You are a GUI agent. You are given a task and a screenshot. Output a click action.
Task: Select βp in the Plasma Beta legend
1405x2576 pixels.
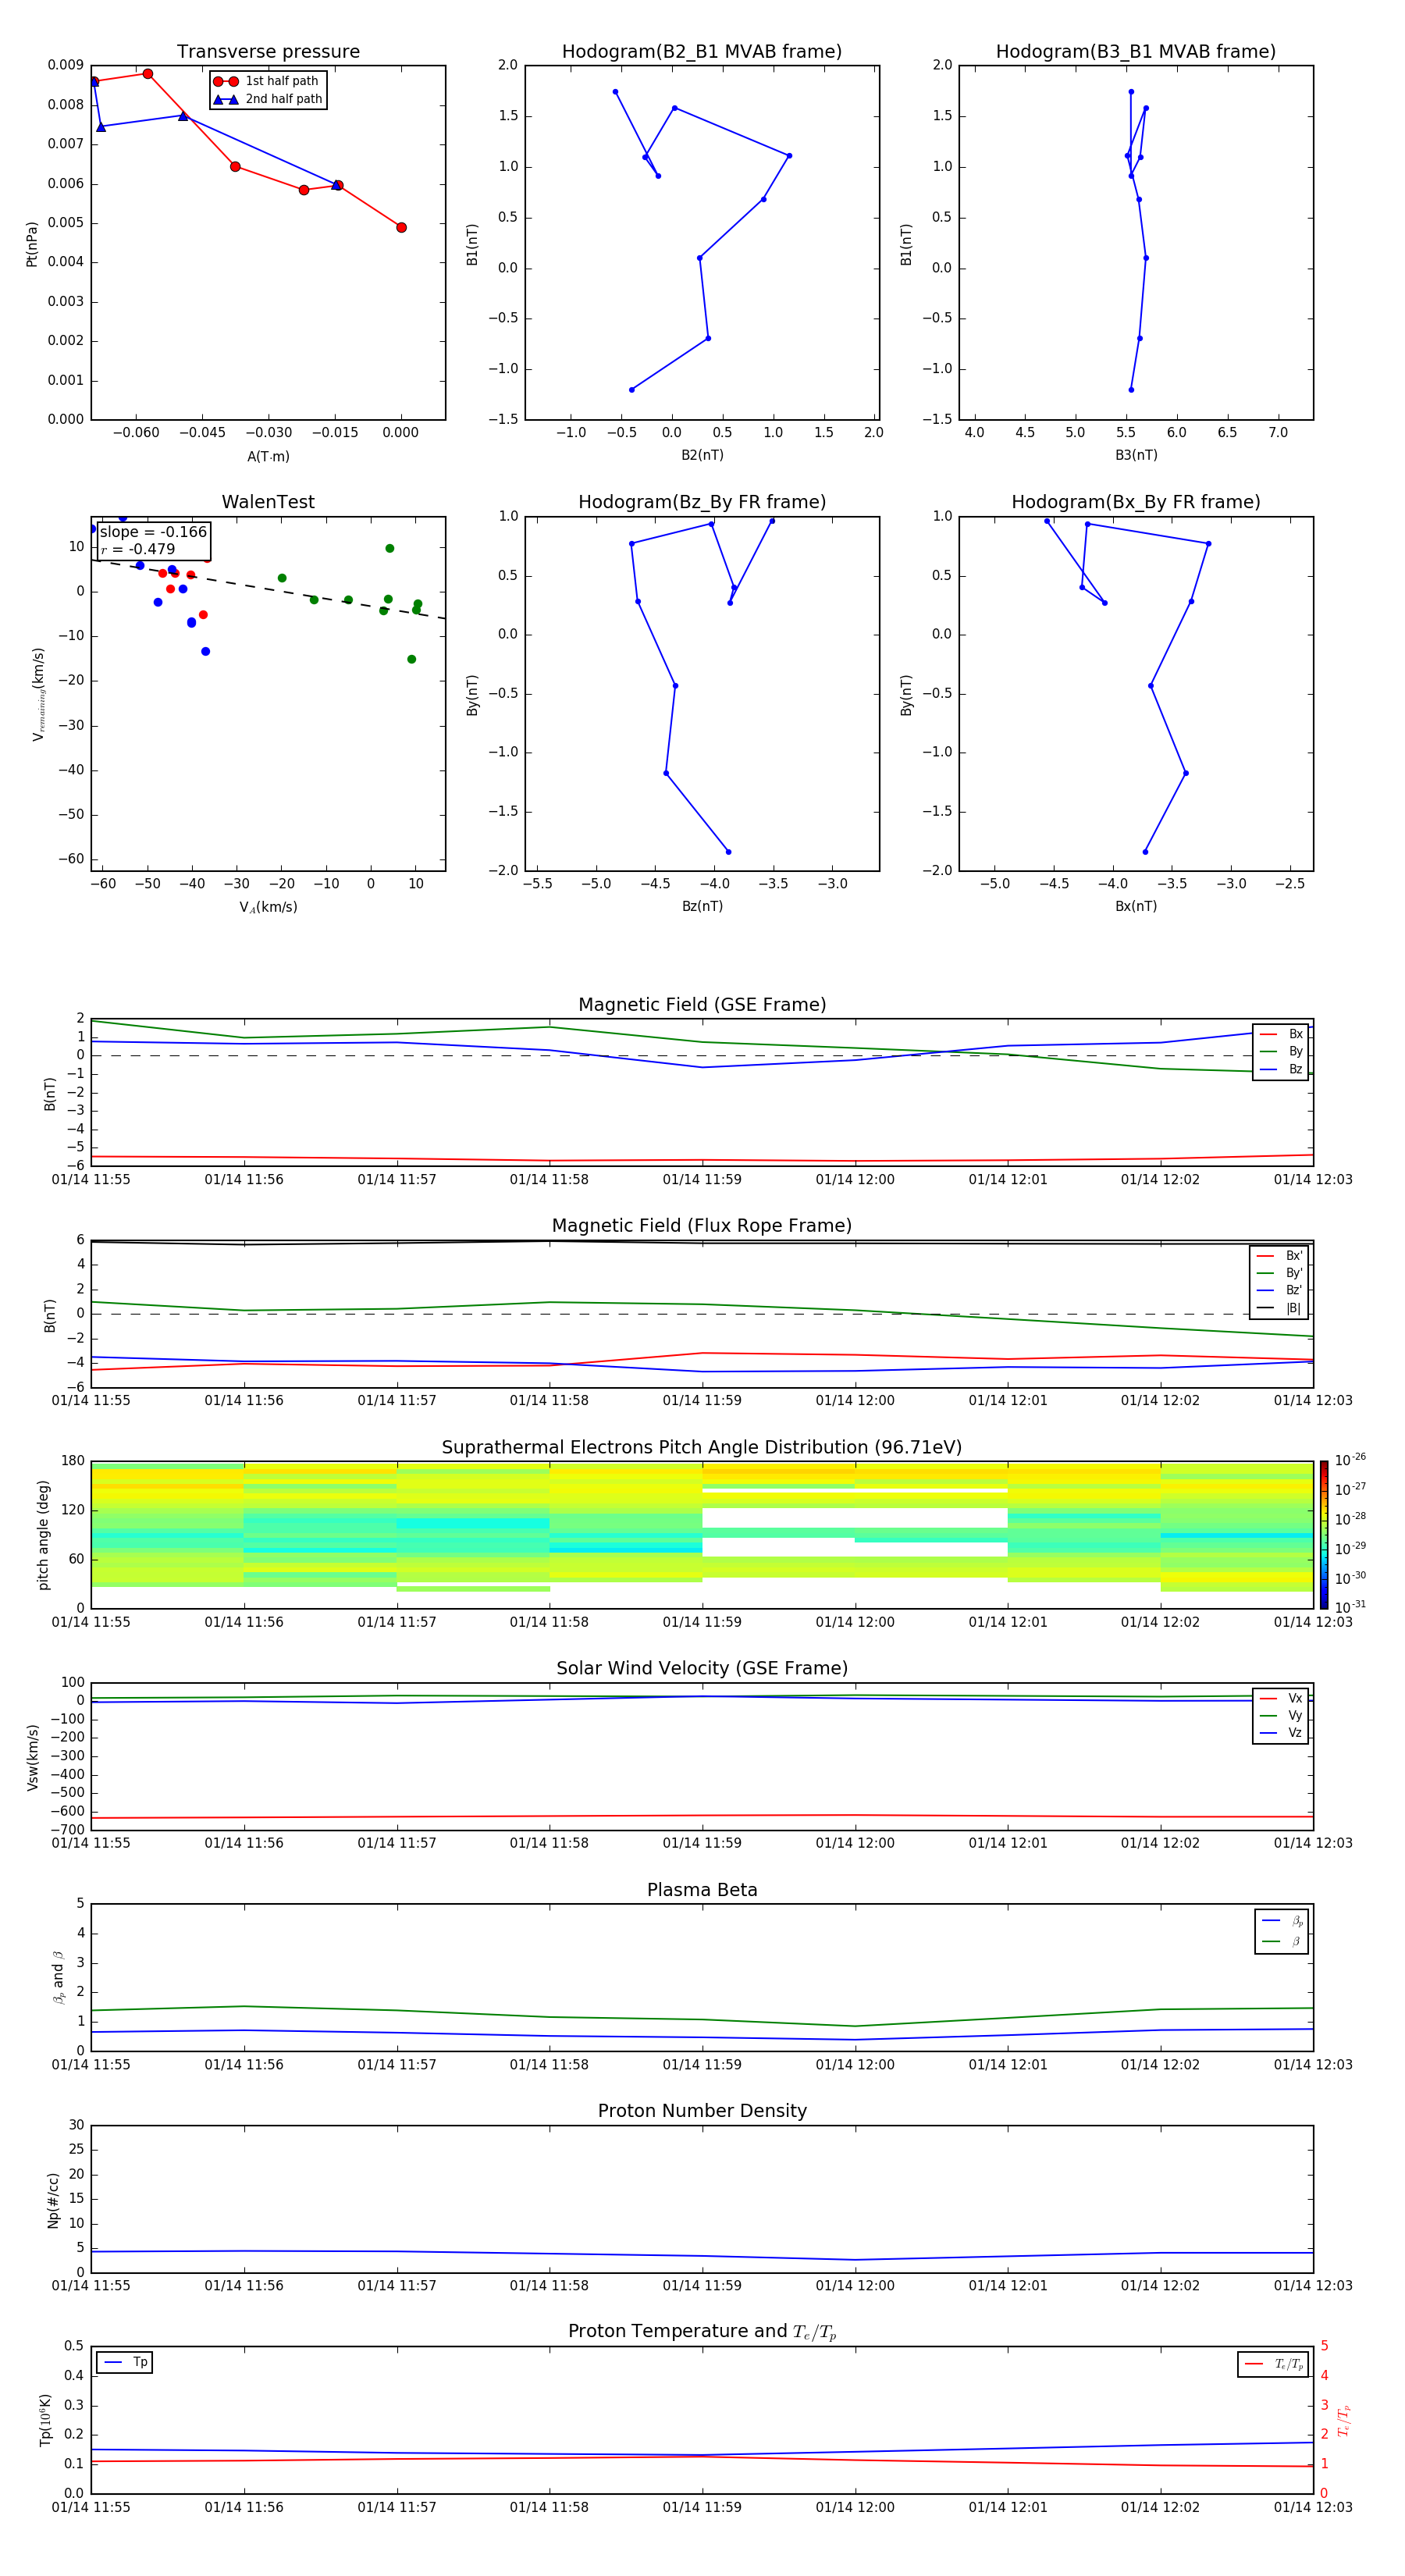1283,1921
